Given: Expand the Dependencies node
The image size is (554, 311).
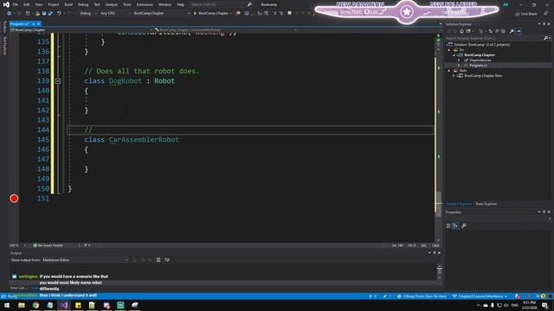Looking at the screenshot, I should tap(460, 60).
